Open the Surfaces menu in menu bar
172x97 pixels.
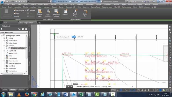[x=53, y=4]
